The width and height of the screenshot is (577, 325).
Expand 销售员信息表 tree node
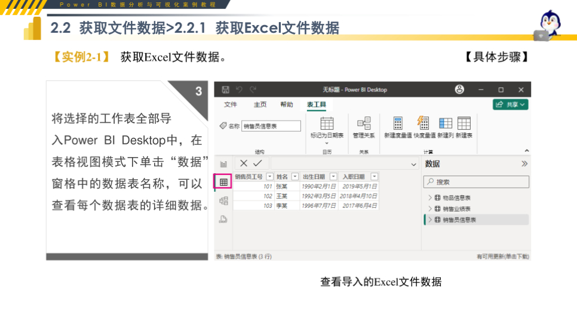click(x=430, y=220)
